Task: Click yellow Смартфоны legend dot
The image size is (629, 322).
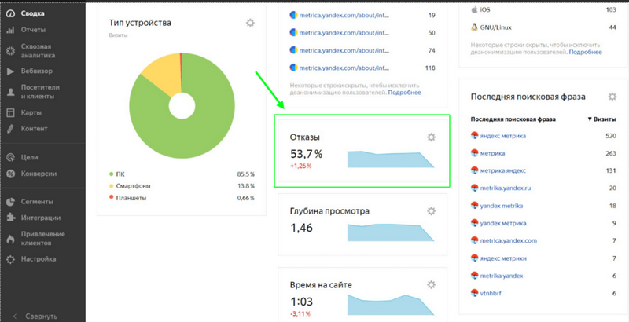Action: [111, 186]
